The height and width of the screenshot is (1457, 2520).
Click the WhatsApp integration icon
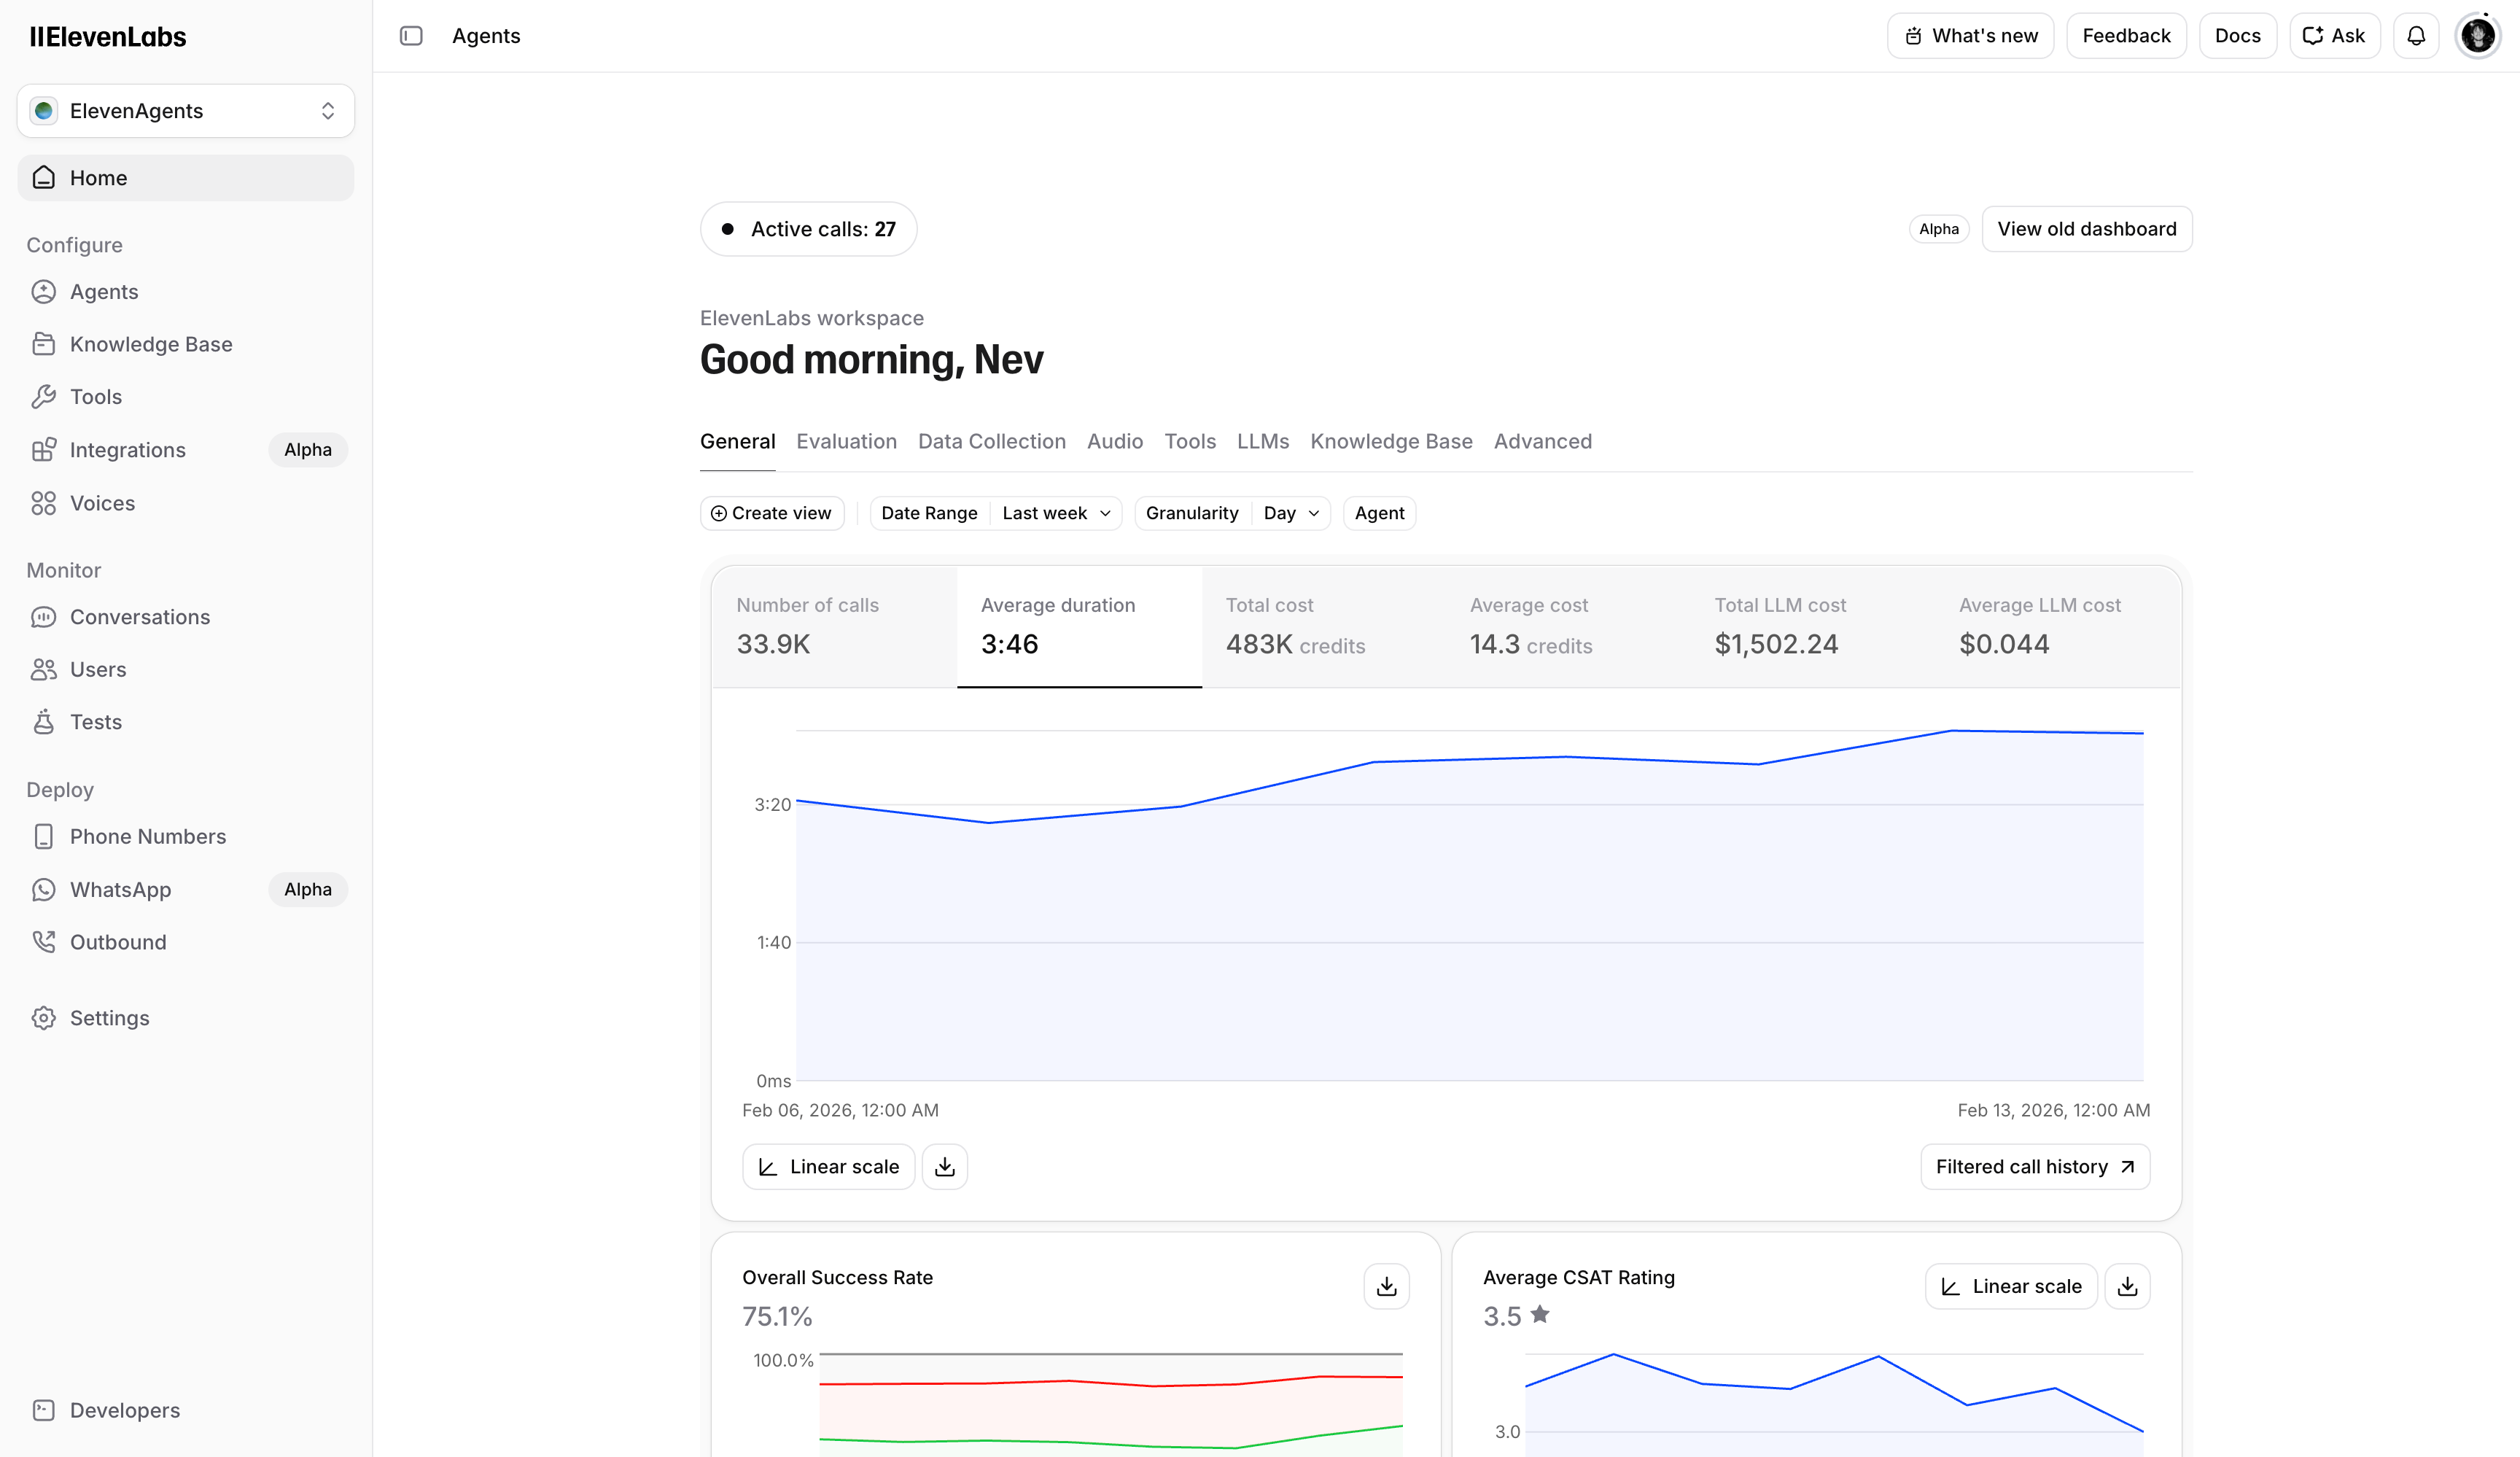tap(44, 889)
